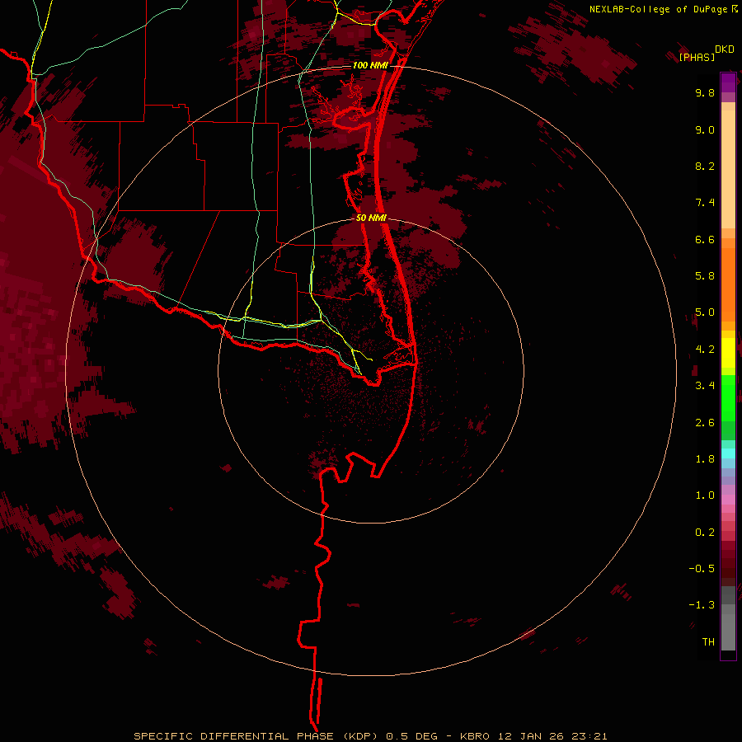
Task: Click the 0.2 scale label
Action: coord(705,533)
